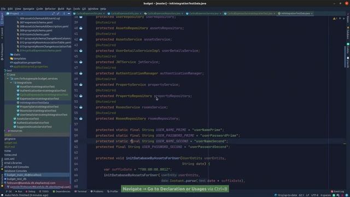Screen dimensions: 350x197
Task: Click the Auto fetch finished status message
Action: coord(26,195)
